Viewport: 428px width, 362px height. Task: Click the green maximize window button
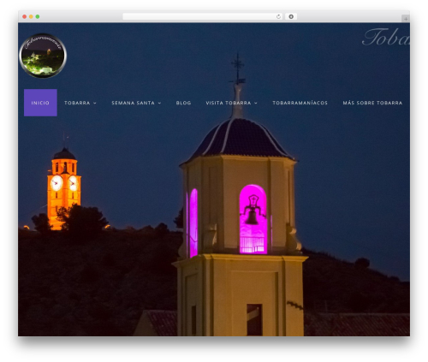click(x=38, y=17)
